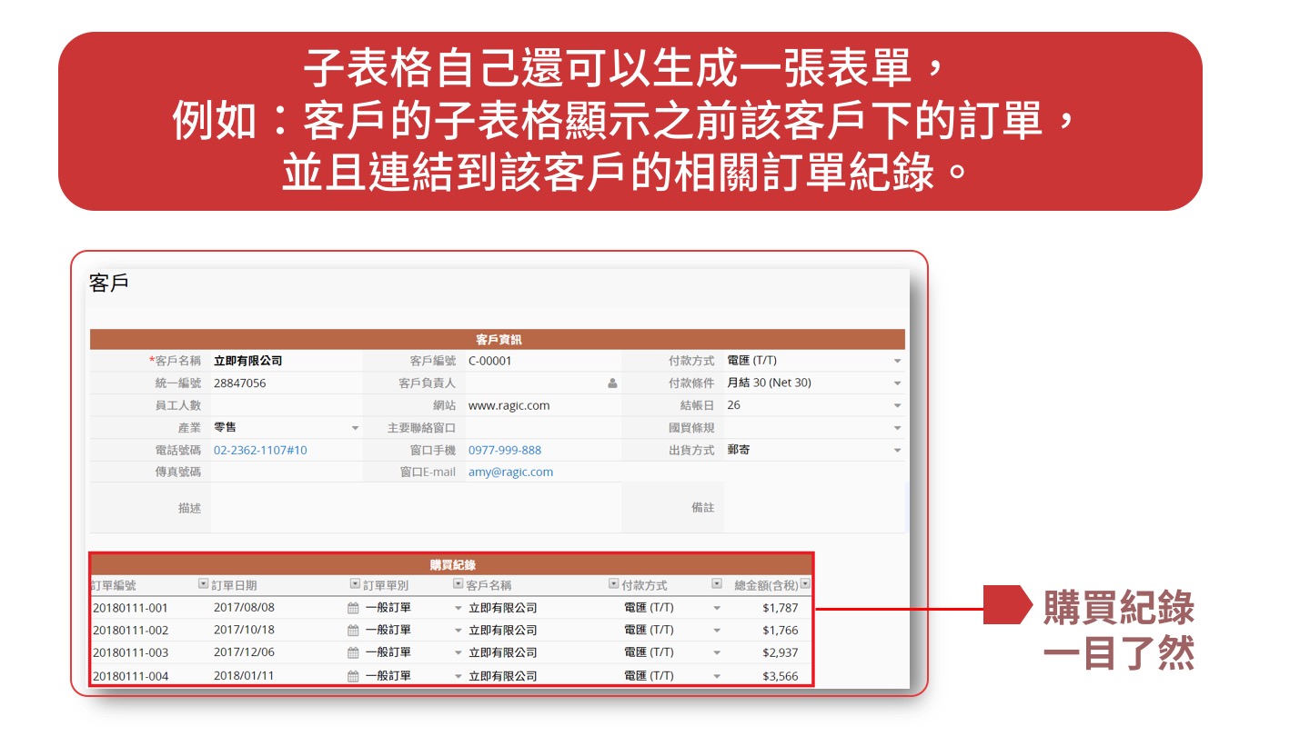Open calendar icon for order 20180111-001
1310x736 pixels.
(x=353, y=608)
